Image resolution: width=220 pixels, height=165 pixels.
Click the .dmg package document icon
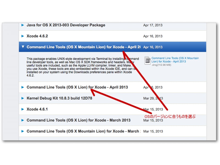click(148, 60)
